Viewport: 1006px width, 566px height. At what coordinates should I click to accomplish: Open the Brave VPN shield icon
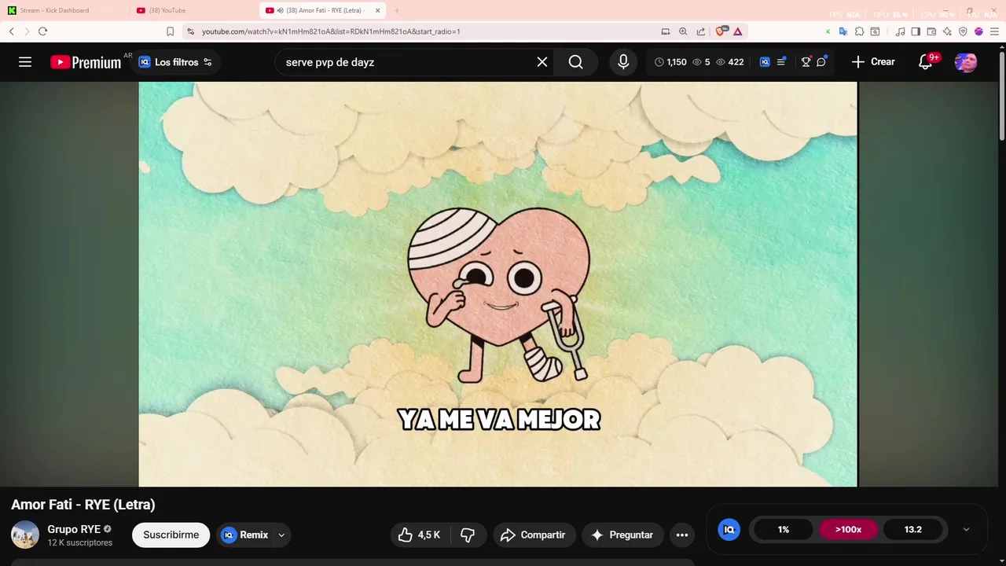963,31
